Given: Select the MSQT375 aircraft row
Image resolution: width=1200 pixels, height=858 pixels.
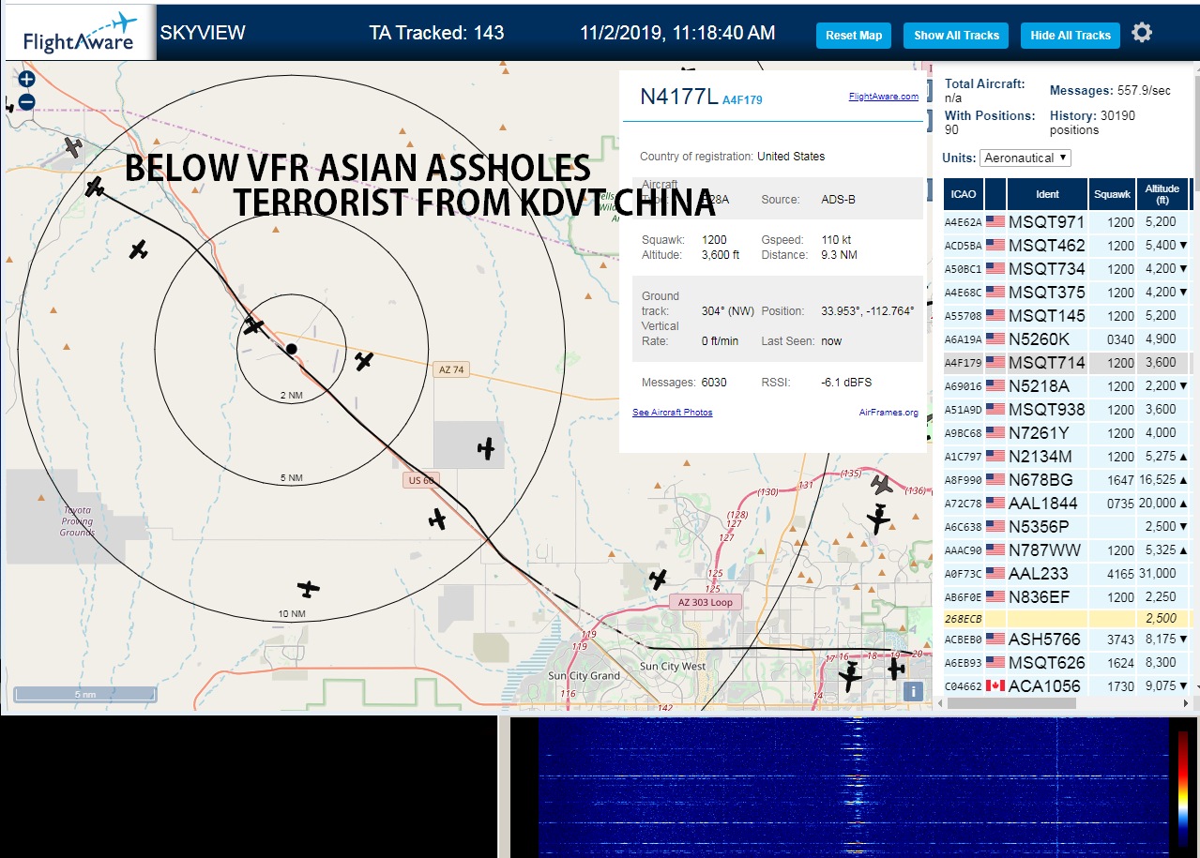Looking at the screenshot, I should tap(1067, 293).
